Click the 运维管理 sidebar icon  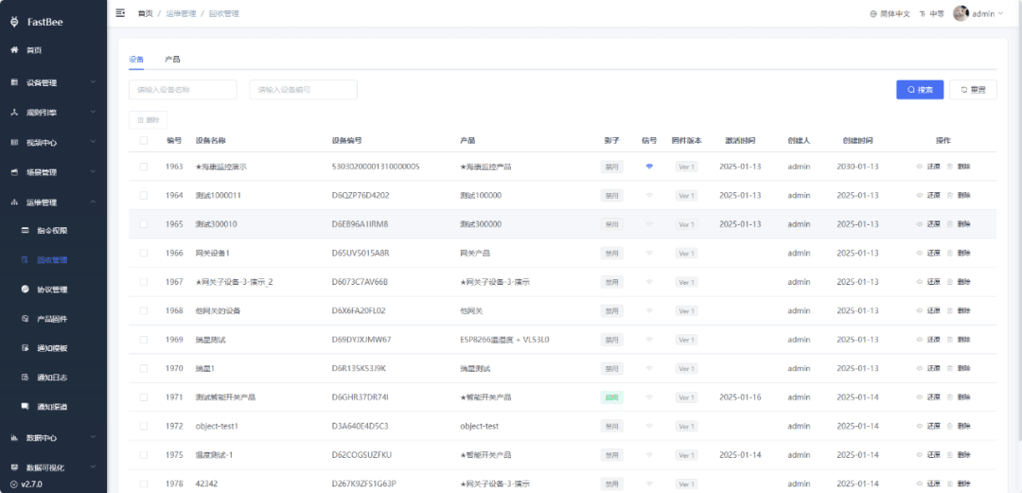pyautogui.click(x=14, y=202)
